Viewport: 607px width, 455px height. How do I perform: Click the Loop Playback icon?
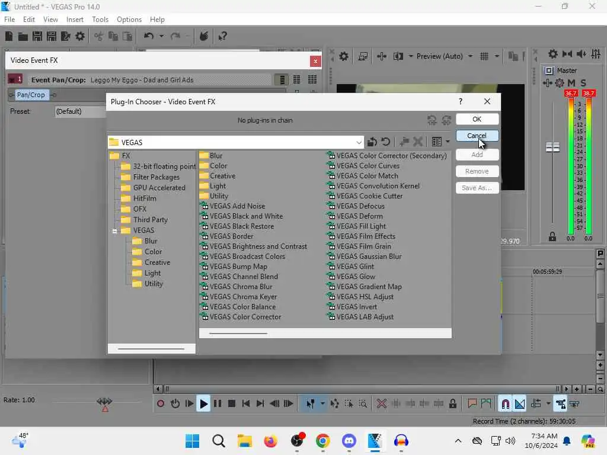click(x=175, y=404)
